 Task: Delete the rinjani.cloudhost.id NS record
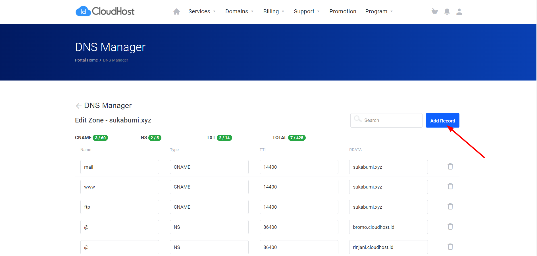pos(450,247)
